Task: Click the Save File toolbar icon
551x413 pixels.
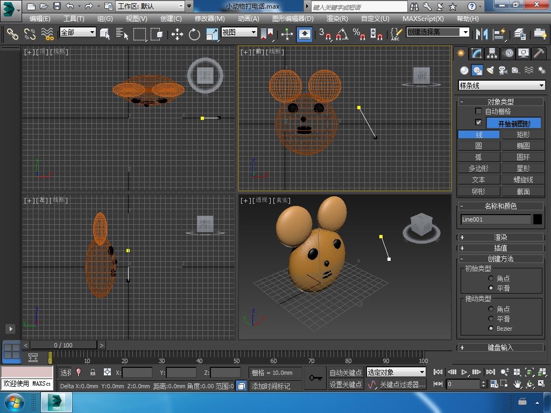Action: pyautogui.click(x=57, y=6)
